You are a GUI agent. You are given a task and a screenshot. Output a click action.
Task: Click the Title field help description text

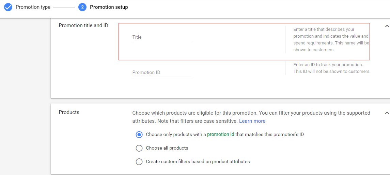[331, 40]
